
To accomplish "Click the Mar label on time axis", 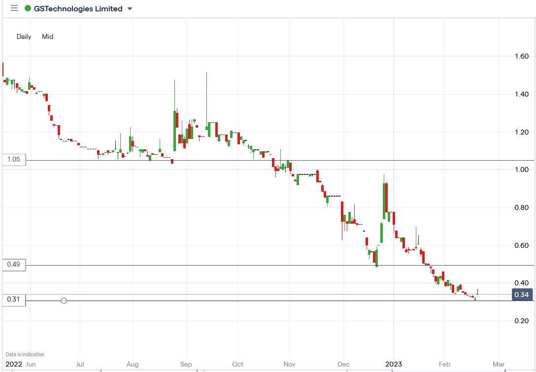I will tap(499, 364).
